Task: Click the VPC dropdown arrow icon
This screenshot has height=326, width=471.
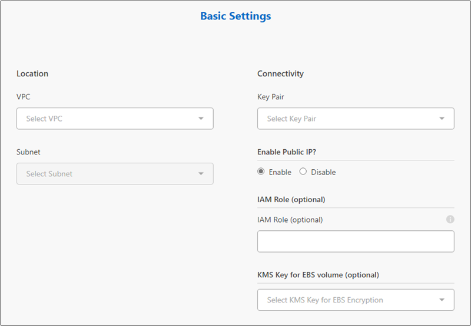Action: (x=201, y=119)
